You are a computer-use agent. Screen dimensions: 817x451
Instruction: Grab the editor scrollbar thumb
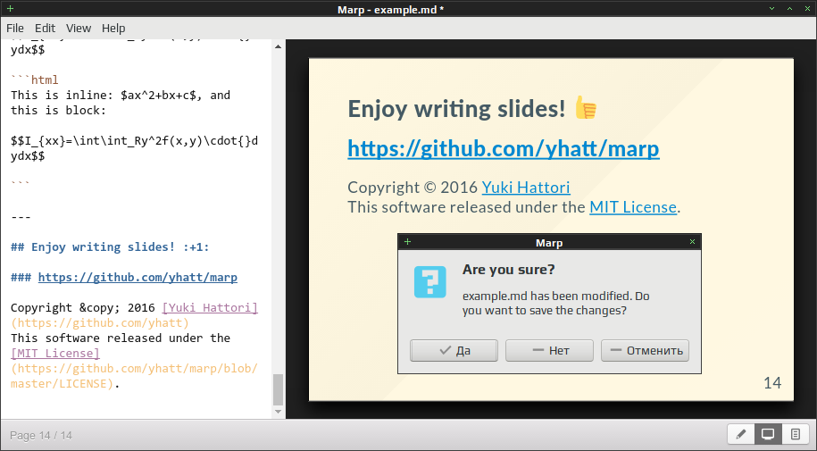pos(279,389)
